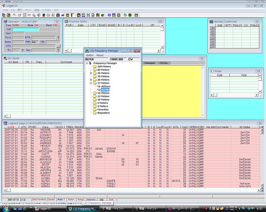Click the callsign field in Frequency Manager
The image size is (266, 212).
(x=96, y=59)
